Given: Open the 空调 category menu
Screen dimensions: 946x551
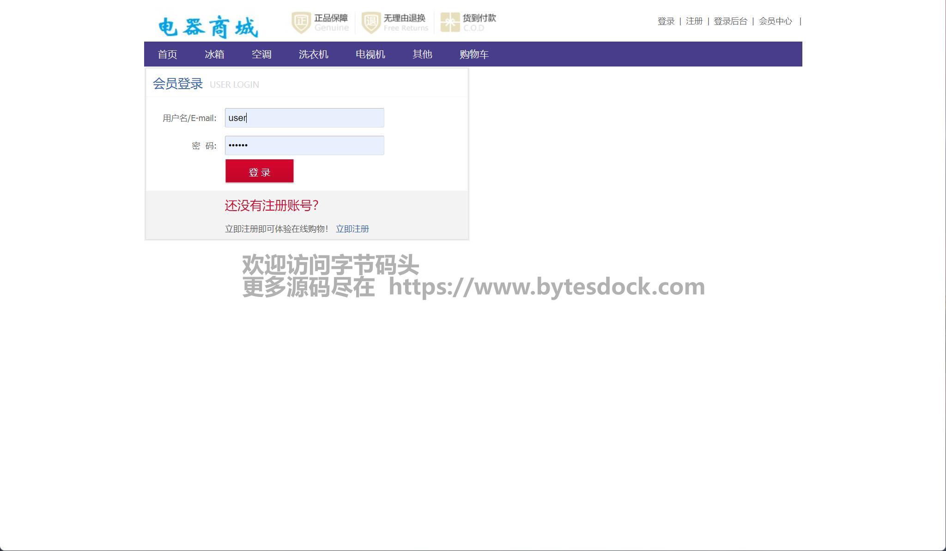Looking at the screenshot, I should click(261, 54).
